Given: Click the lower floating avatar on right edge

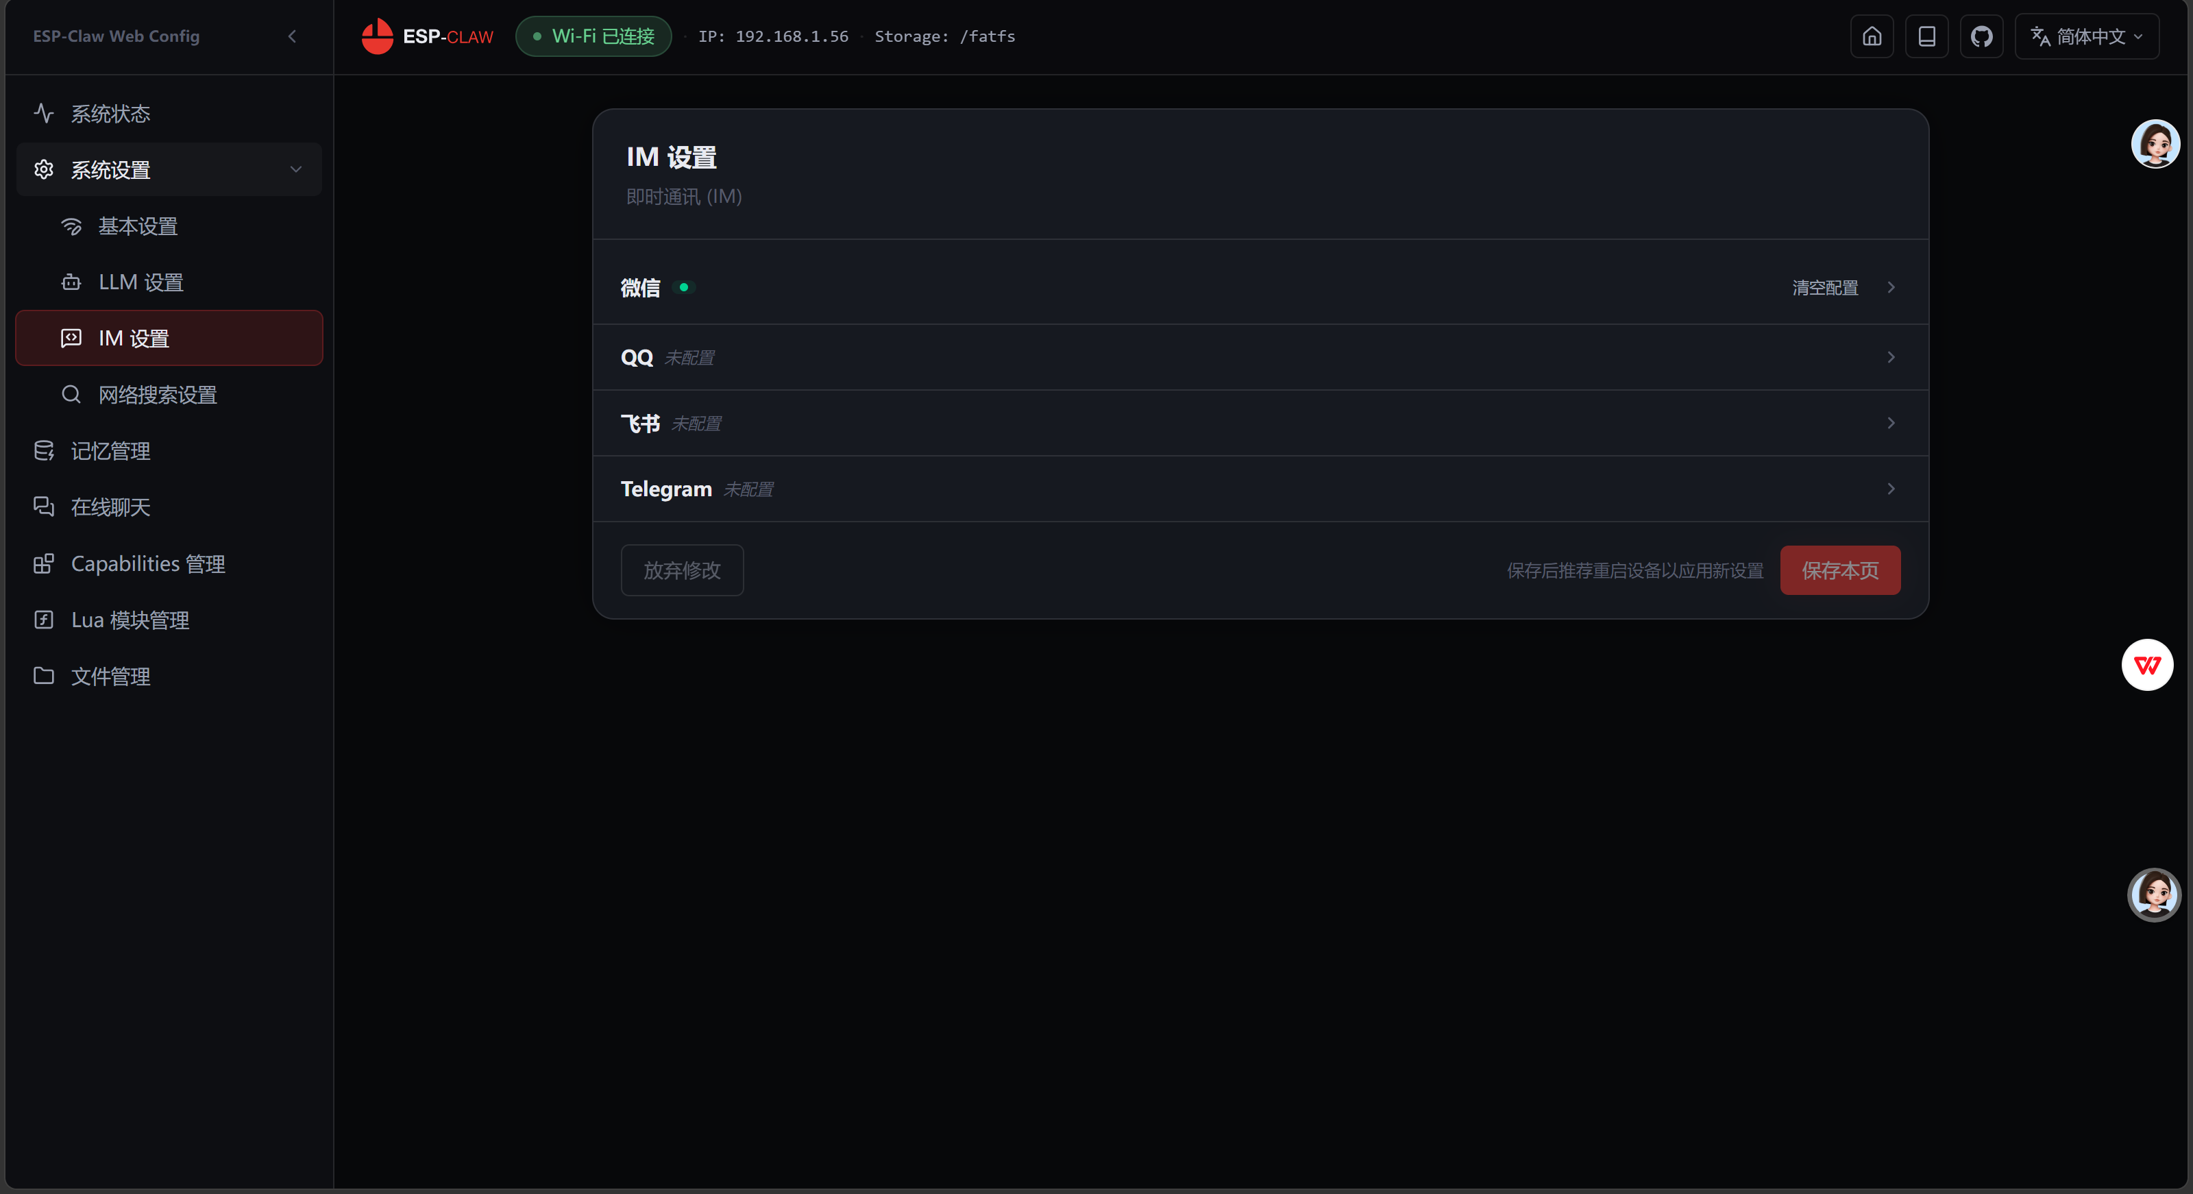Looking at the screenshot, I should tap(2154, 894).
